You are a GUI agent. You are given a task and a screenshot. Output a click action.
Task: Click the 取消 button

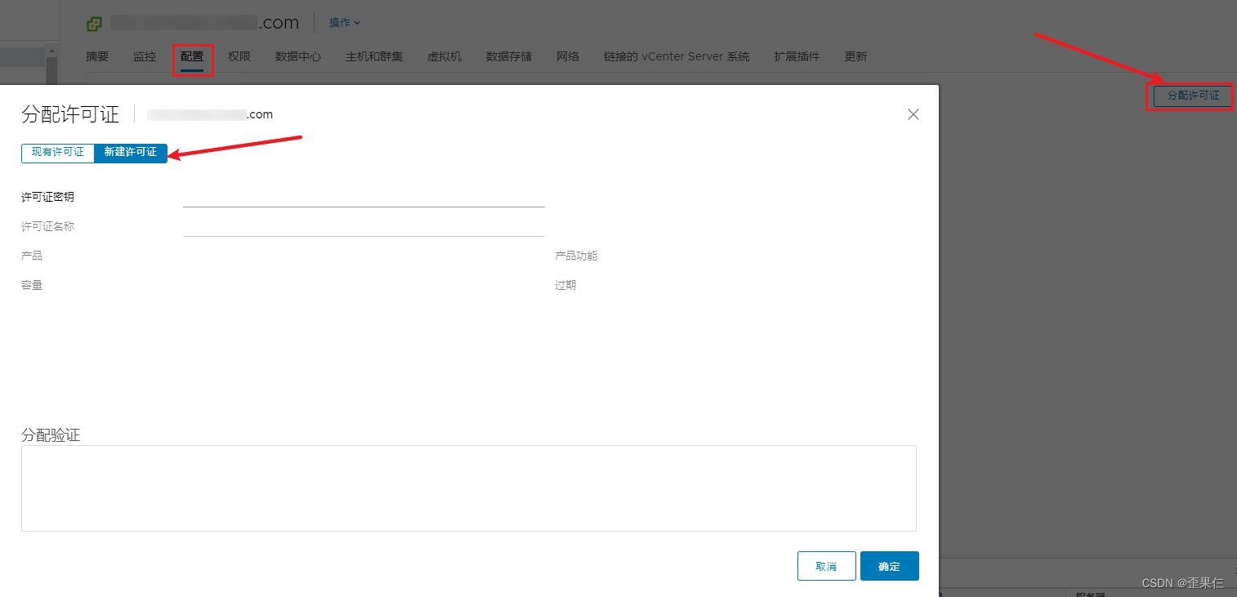point(826,566)
